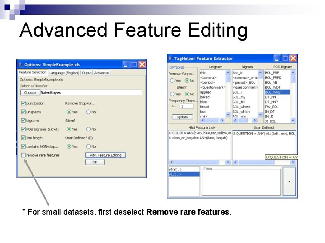325x243 pixels.
Task: Click the Choose classifier button
Action: point(30,92)
